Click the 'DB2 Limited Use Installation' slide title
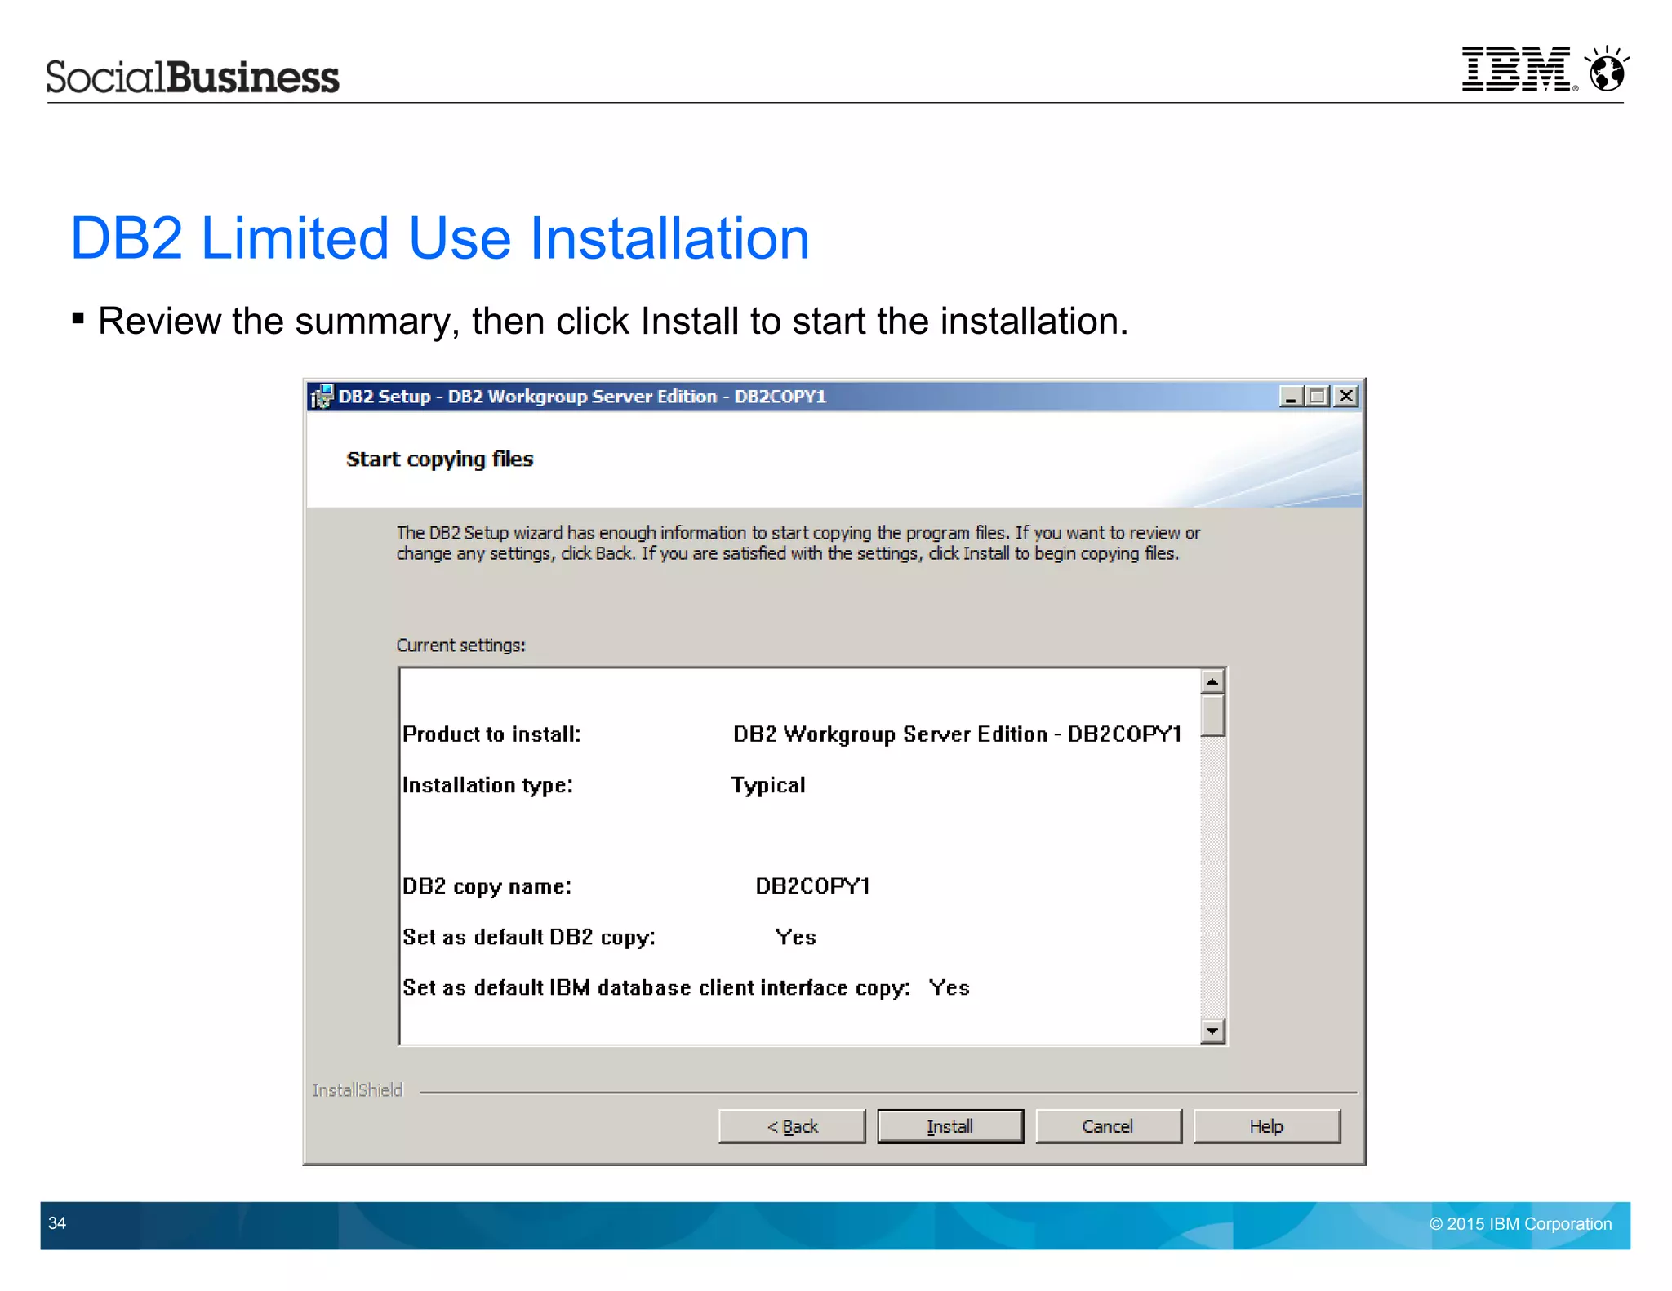1672x1291 pixels. 440,238
